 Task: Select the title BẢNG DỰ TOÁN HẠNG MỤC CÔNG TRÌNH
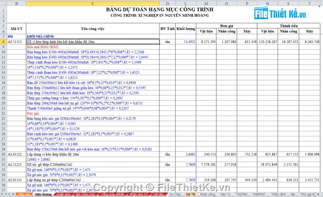coord(159,10)
